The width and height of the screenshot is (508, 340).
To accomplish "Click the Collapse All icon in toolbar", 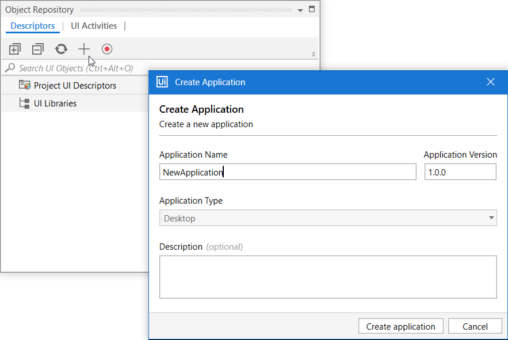I will tap(38, 49).
